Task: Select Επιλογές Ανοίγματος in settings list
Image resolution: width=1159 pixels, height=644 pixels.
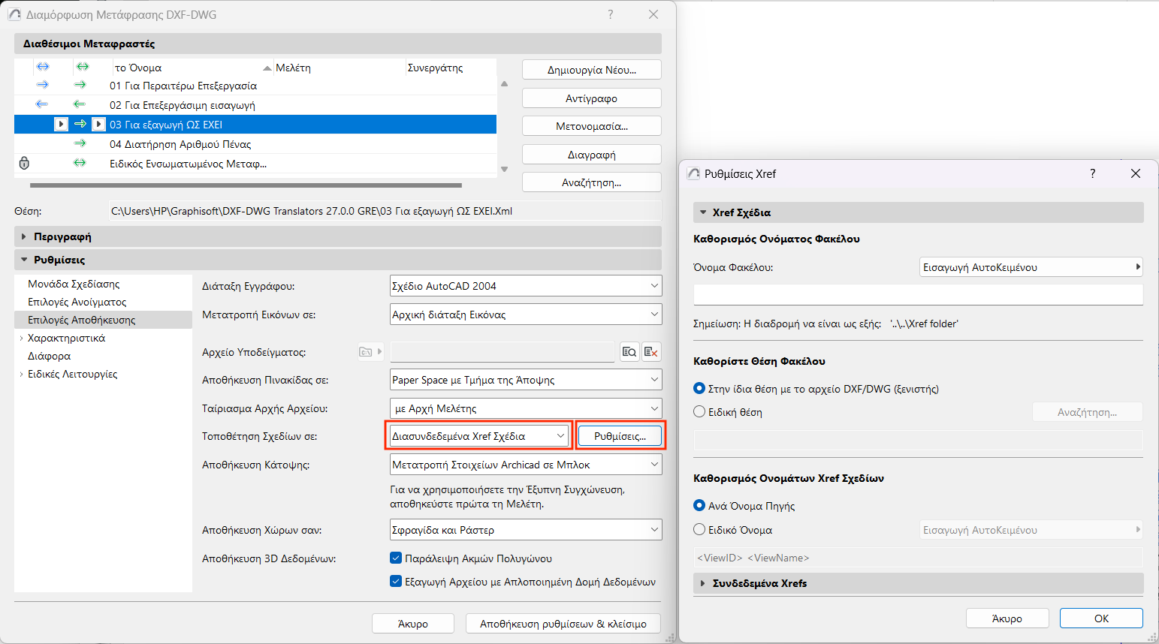Action: click(77, 302)
